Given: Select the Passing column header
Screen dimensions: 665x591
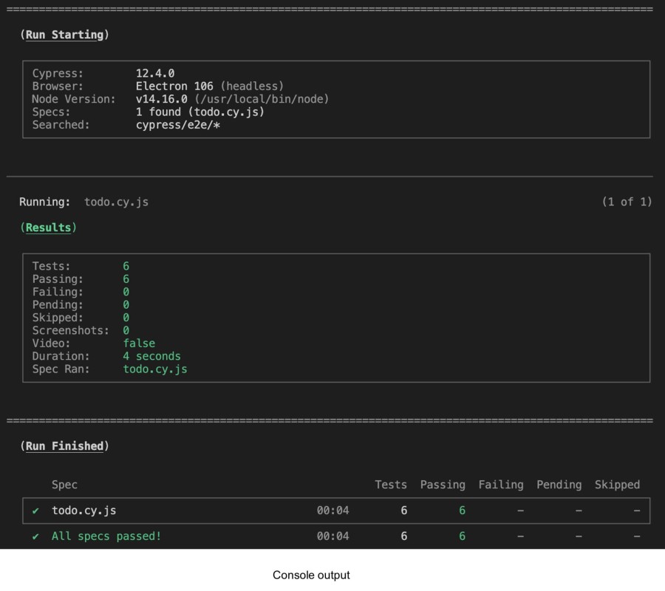Looking at the screenshot, I should click(x=442, y=485).
